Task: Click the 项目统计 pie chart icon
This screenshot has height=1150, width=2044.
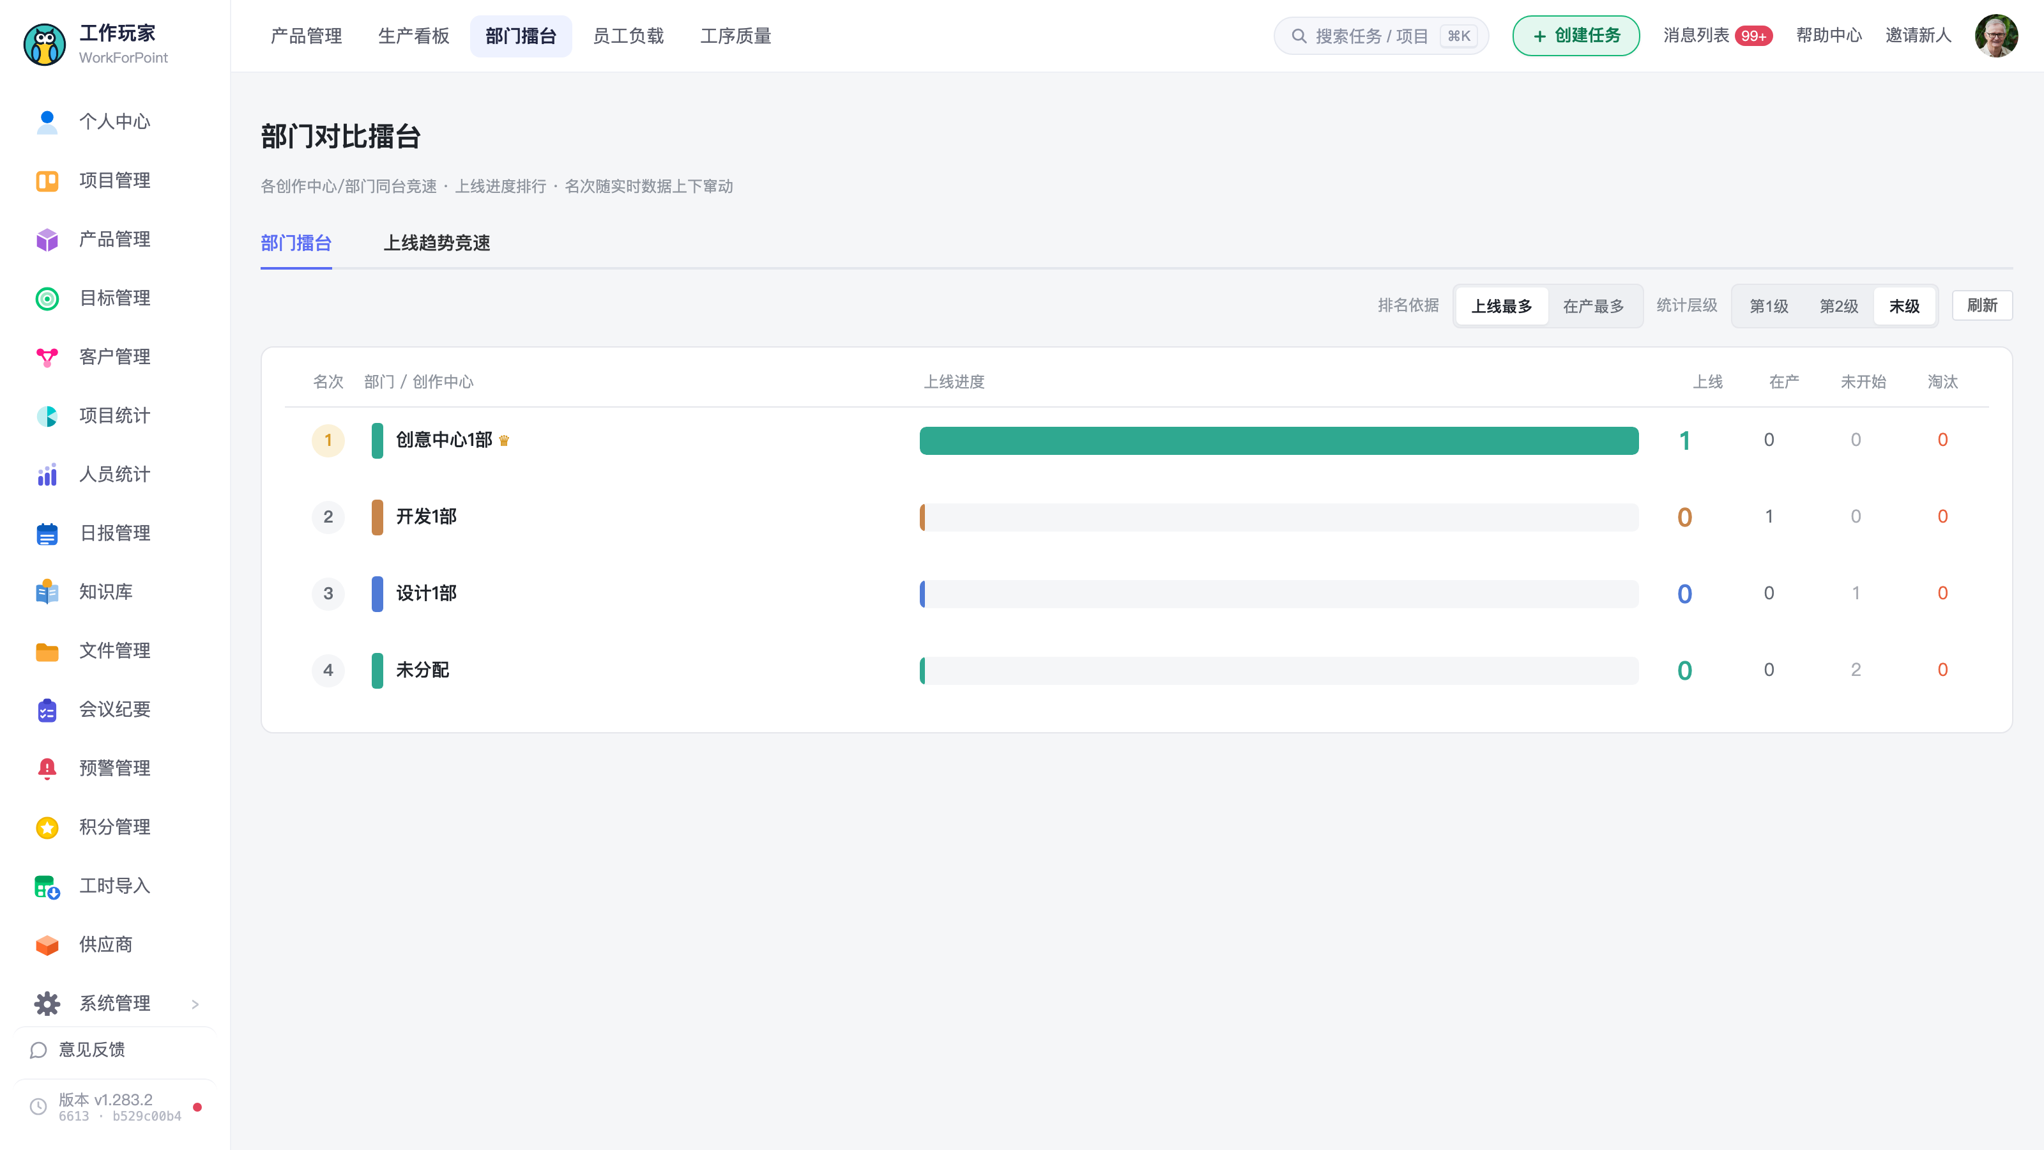Action: coord(47,415)
